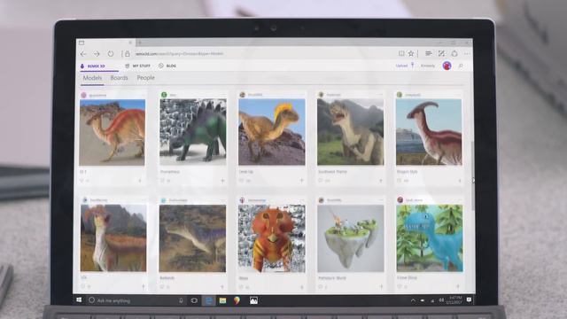Open the floating island model thumbnail
This screenshot has width=567, height=319.
351,238
